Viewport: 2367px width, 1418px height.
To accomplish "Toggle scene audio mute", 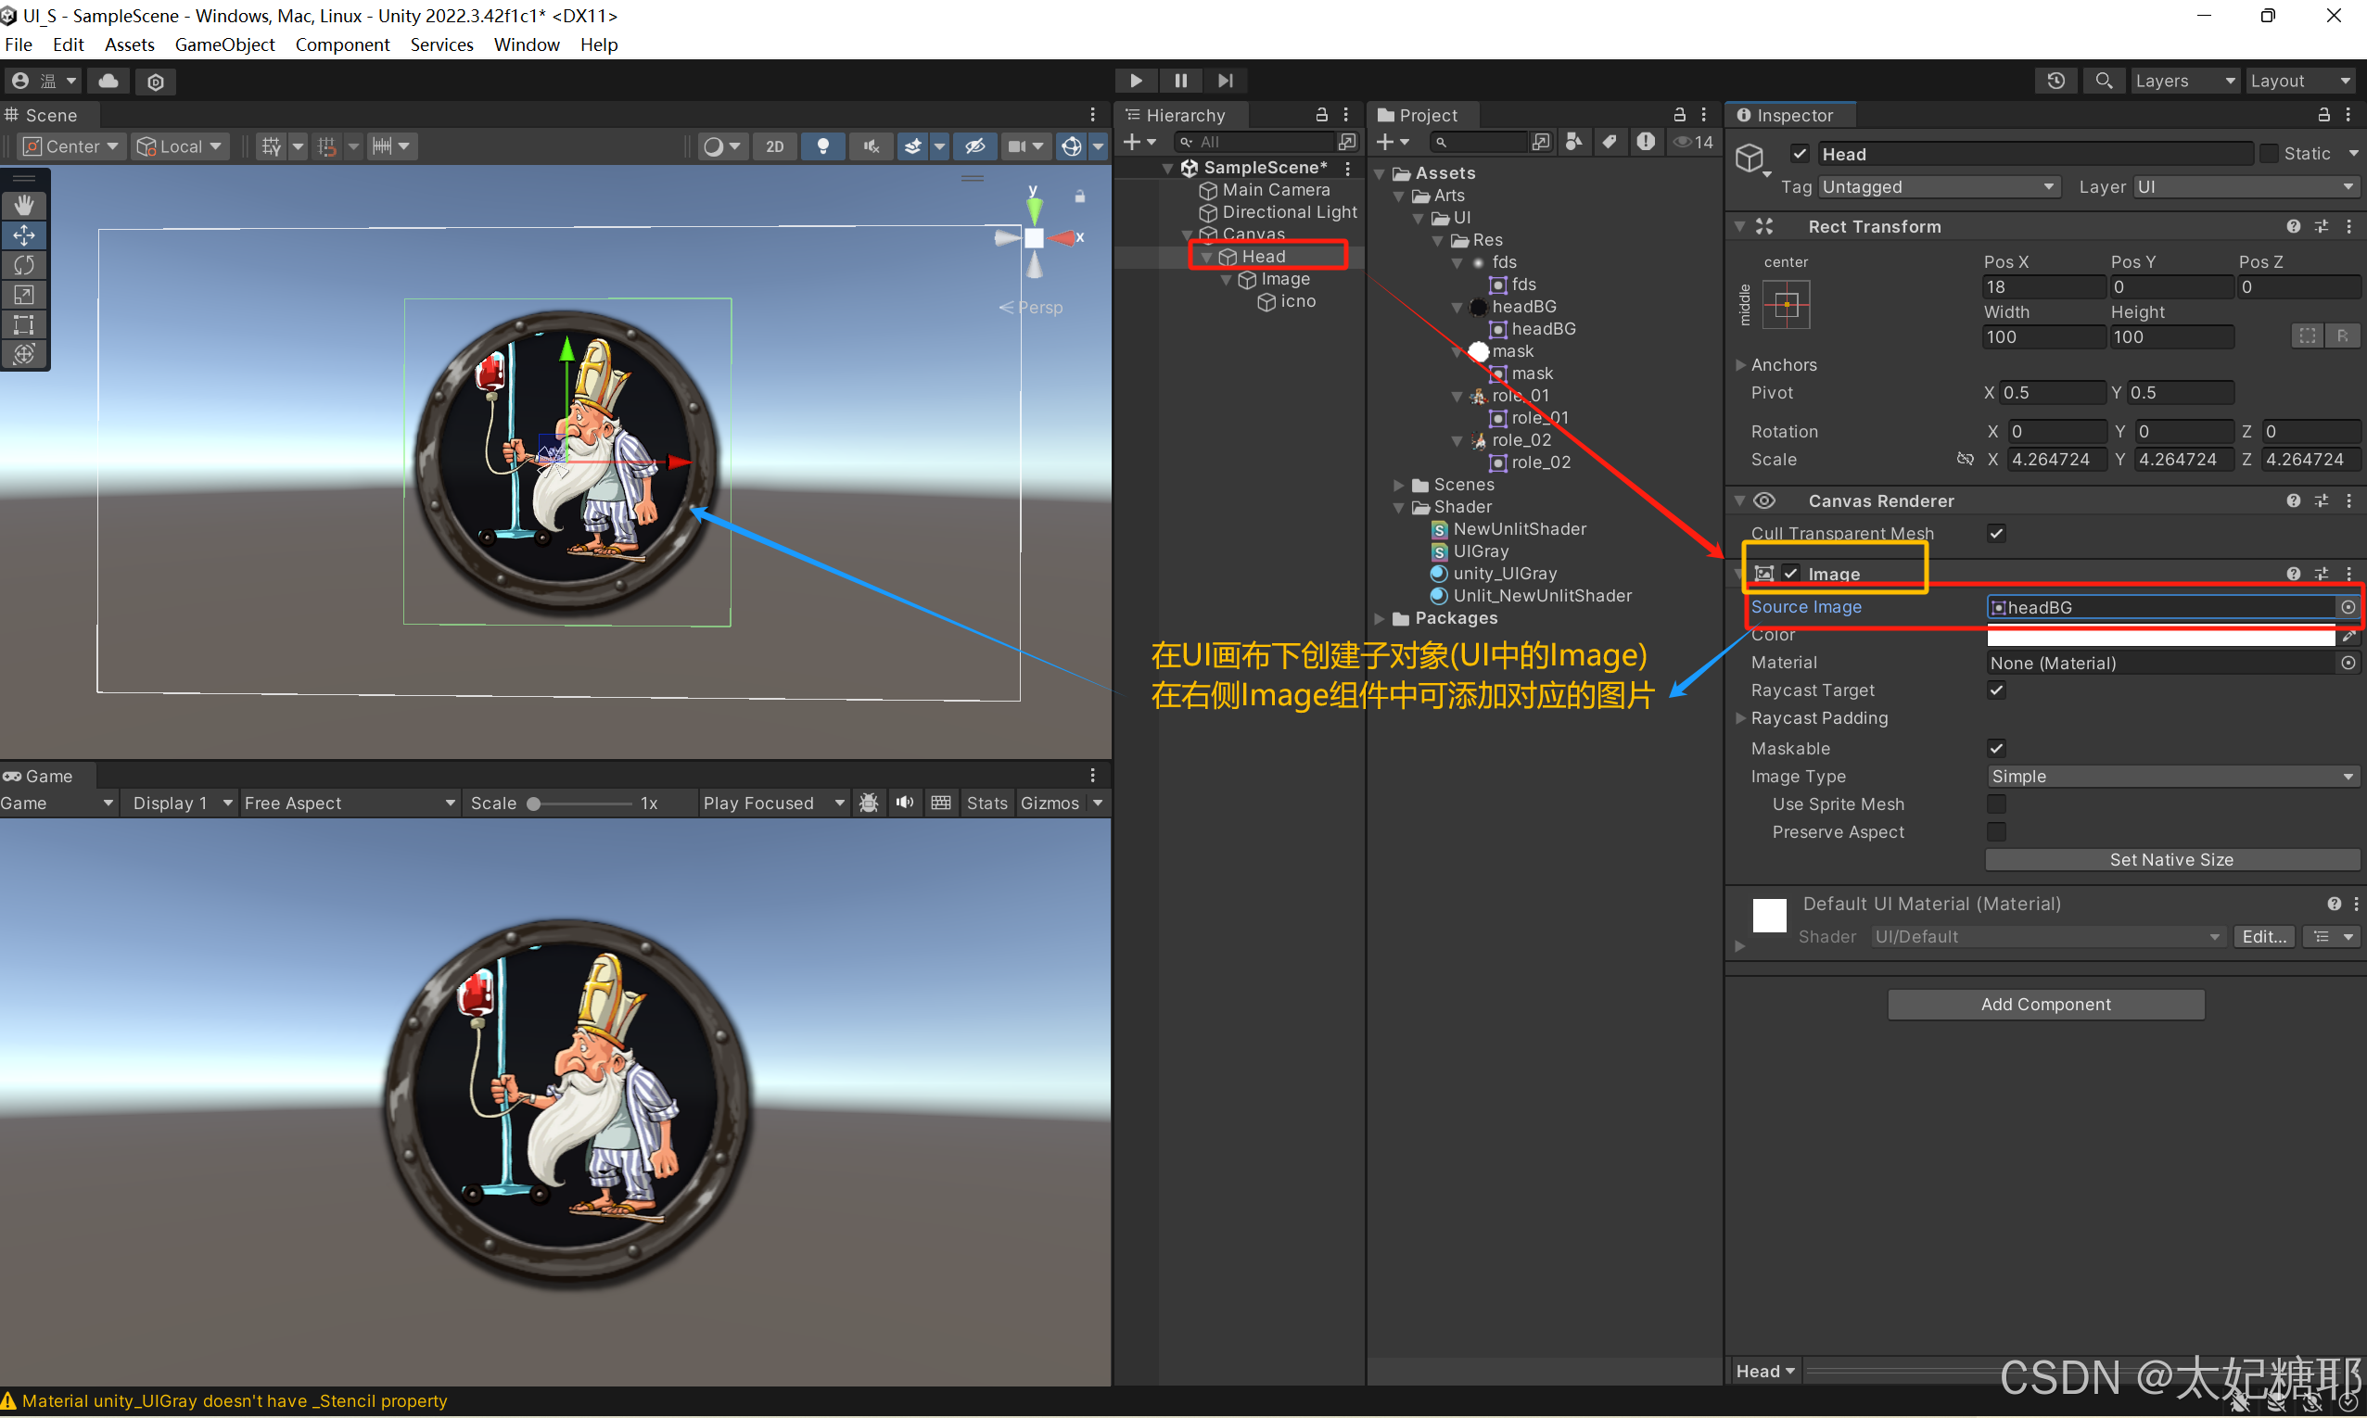I will pyautogui.click(x=871, y=146).
